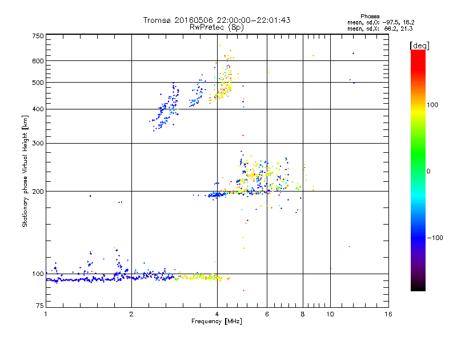
Task: Click the 'RwPretec (8p)' subtitle
Action: point(217,27)
